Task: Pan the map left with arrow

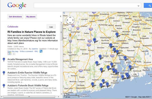Action: 68,20
